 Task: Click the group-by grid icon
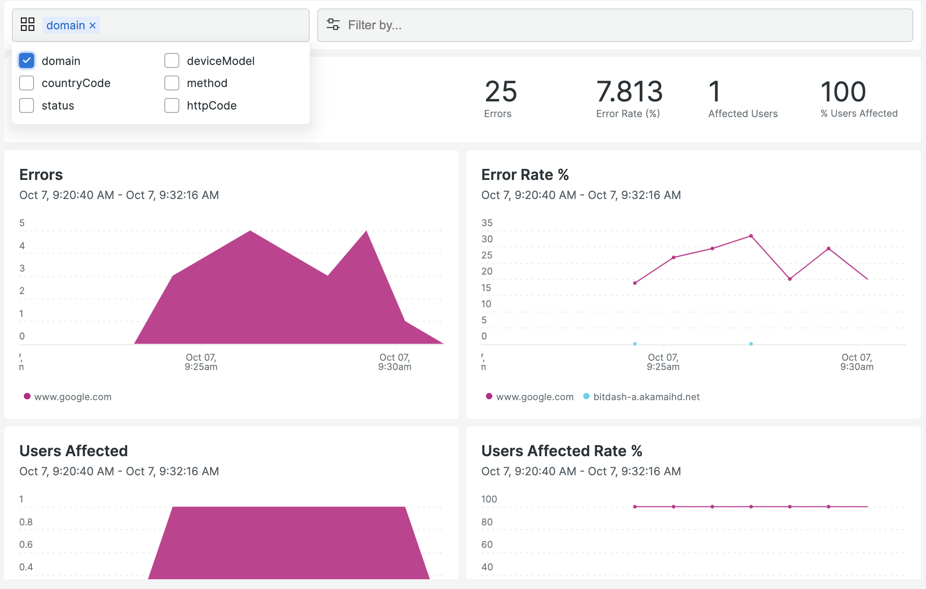[x=28, y=25]
